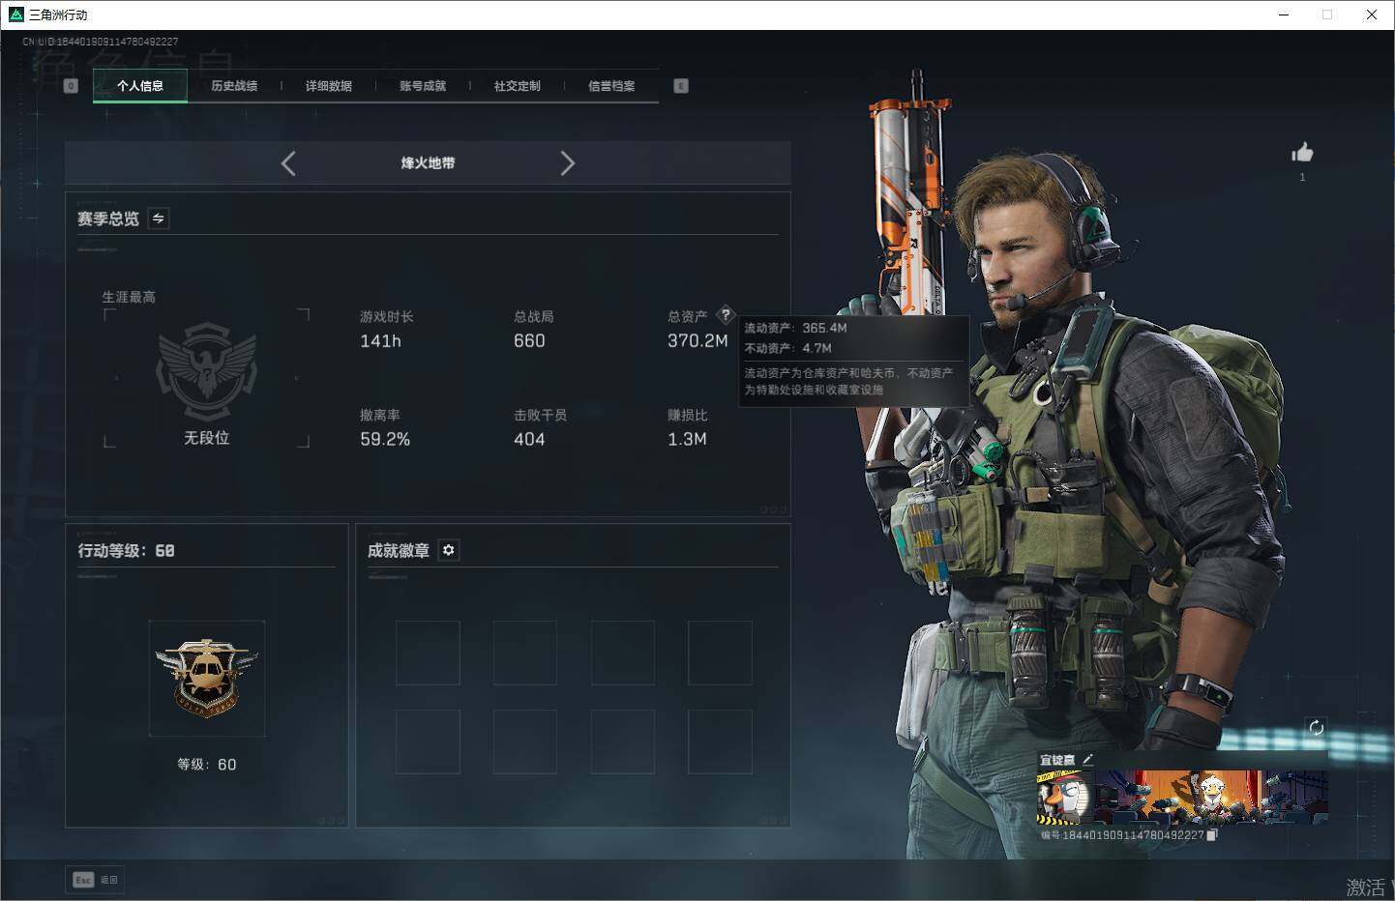Click the 烽火地带 mode title

[x=428, y=163]
